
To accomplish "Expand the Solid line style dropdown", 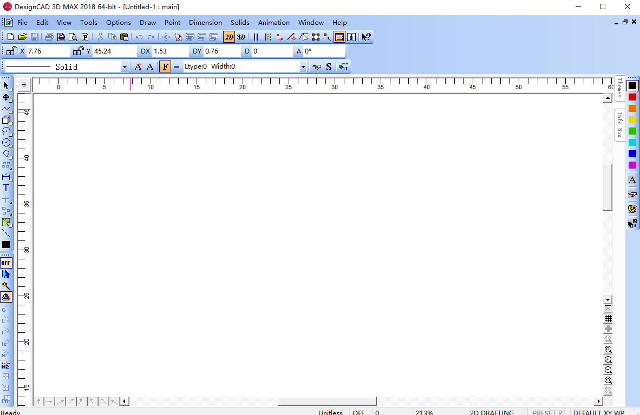I will pos(125,67).
